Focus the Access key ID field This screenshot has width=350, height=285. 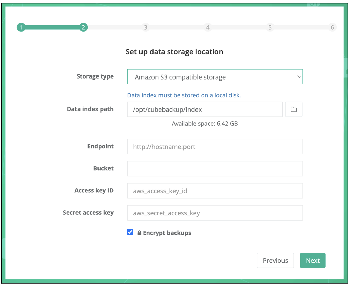[215, 191]
